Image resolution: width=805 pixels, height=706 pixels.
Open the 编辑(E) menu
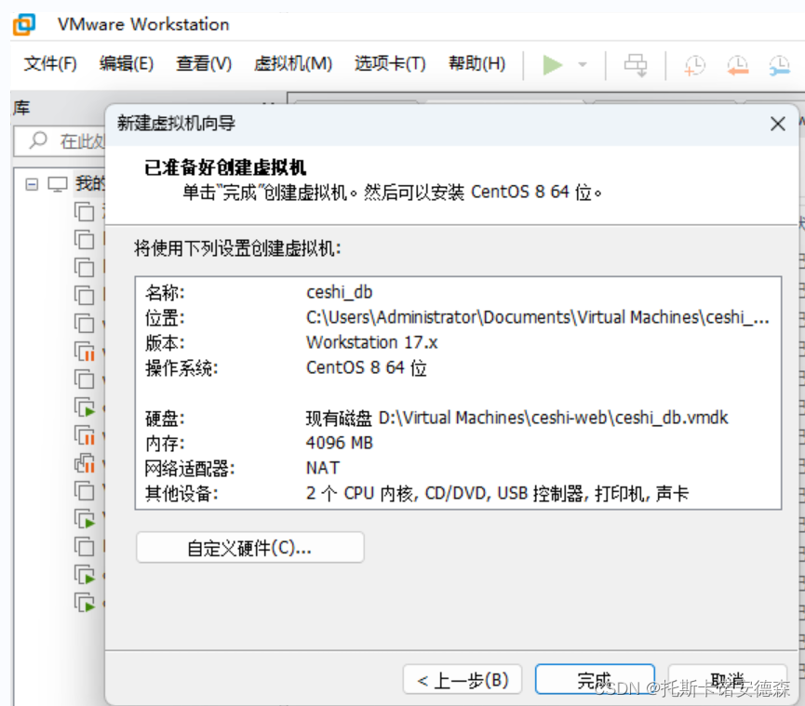[127, 63]
